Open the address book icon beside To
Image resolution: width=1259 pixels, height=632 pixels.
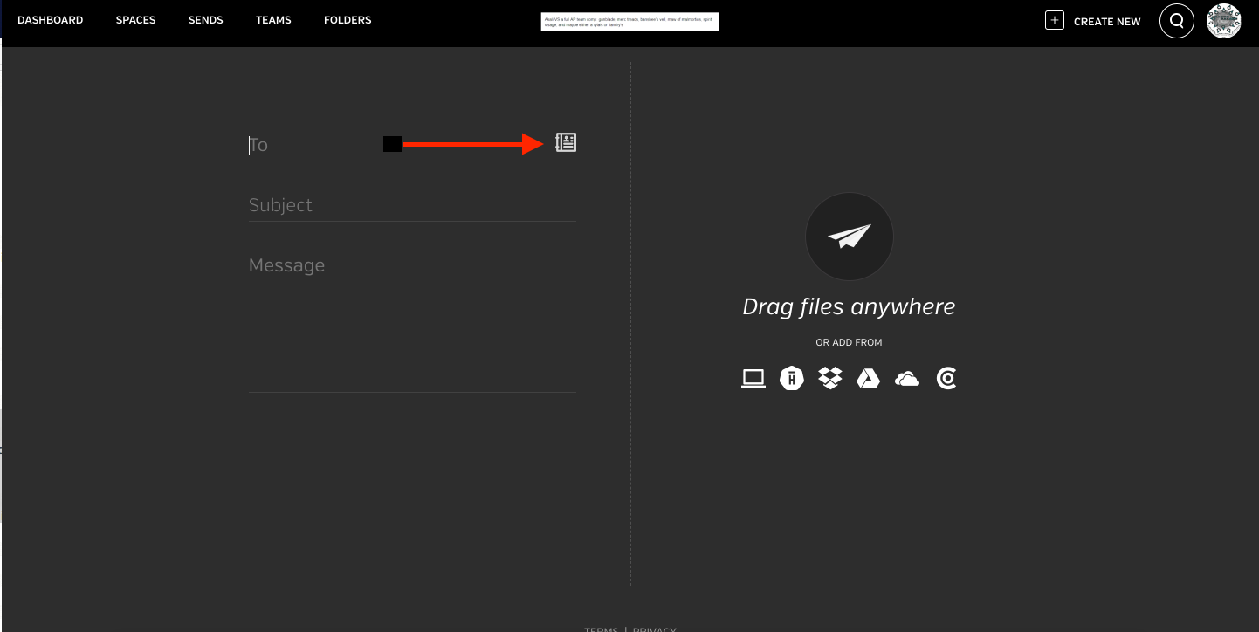[566, 141]
